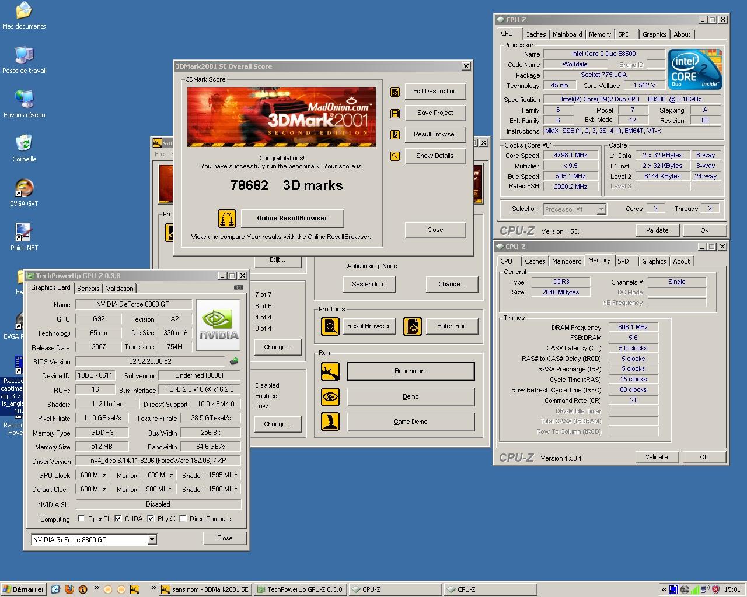Switch to the Validation tab in GPU-Z
The height and width of the screenshot is (597, 747).
(x=120, y=289)
